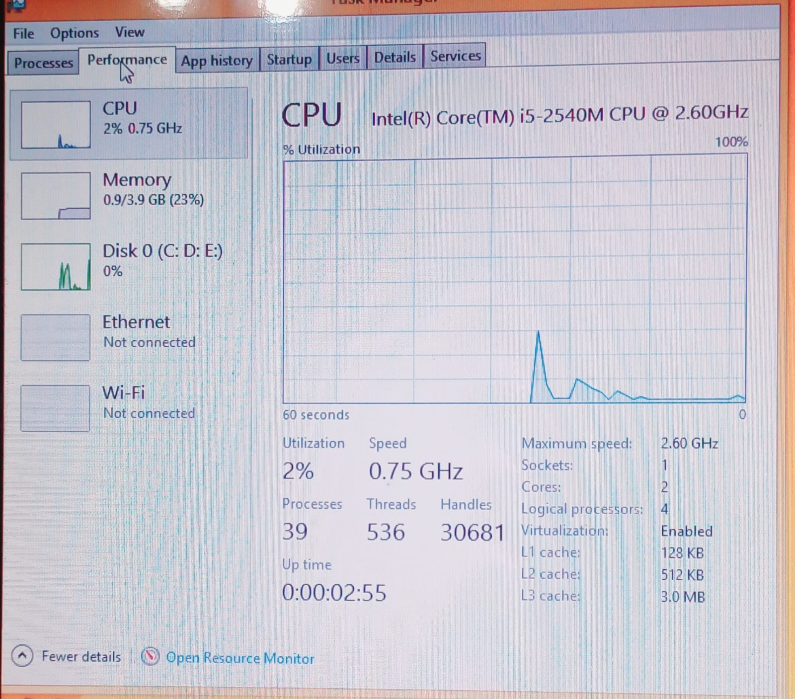Open Resource Monitor
The image size is (795, 699).
click(x=240, y=658)
